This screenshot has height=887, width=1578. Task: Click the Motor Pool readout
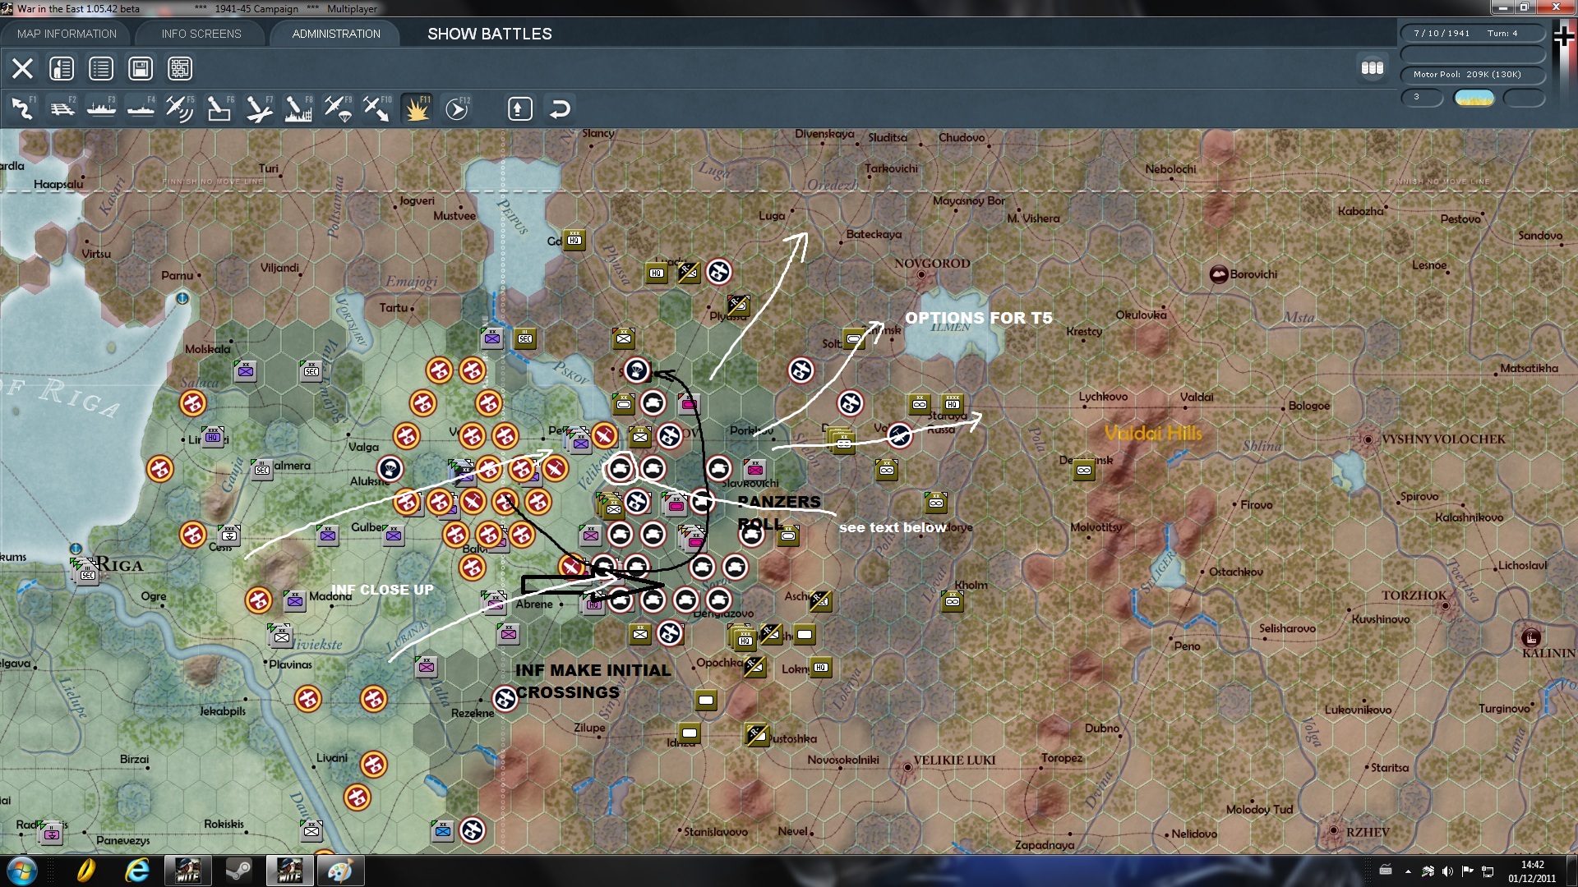click(x=1473, y=75)
